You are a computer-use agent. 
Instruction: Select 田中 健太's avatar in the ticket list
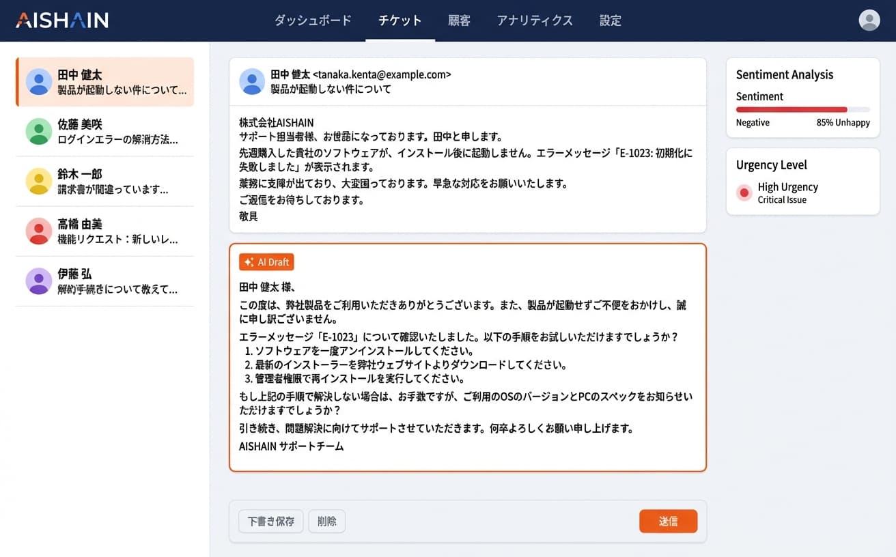click(x=39, y=80)
